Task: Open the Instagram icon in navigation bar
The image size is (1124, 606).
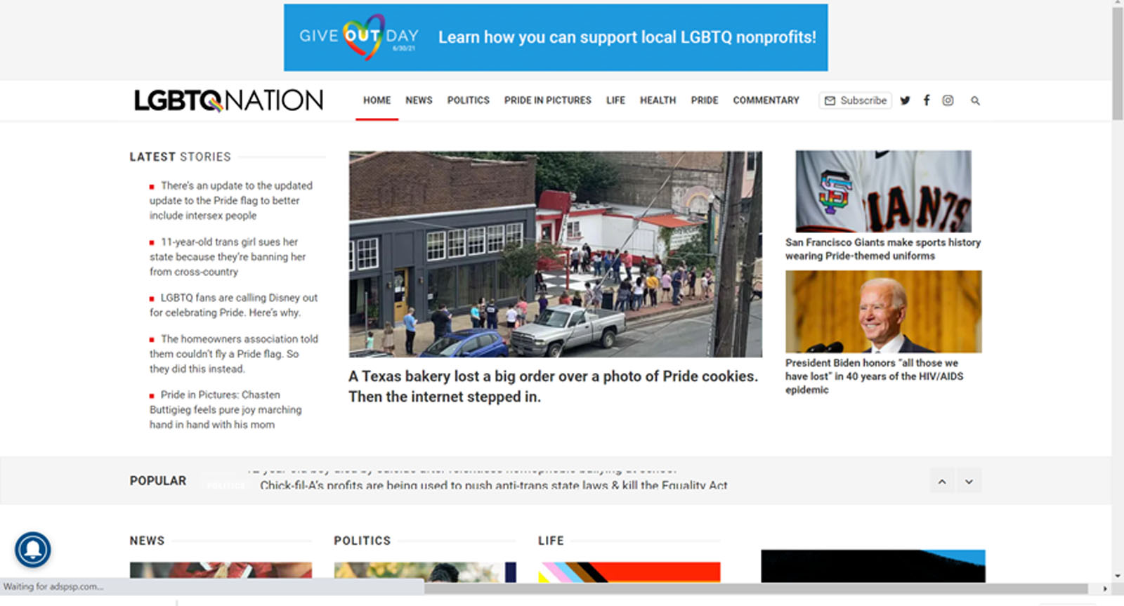Action: (x=948, y=100)
